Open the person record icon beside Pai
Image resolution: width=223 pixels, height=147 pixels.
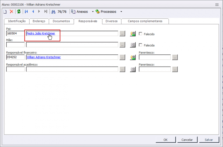tap(133, 34)
